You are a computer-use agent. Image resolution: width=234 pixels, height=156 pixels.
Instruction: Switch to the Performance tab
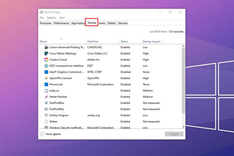(61, 23)
